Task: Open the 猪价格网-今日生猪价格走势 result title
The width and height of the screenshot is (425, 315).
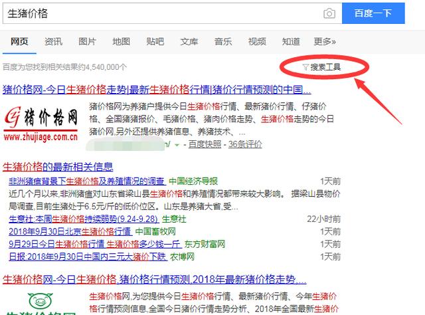Action: tap(157, 90)
